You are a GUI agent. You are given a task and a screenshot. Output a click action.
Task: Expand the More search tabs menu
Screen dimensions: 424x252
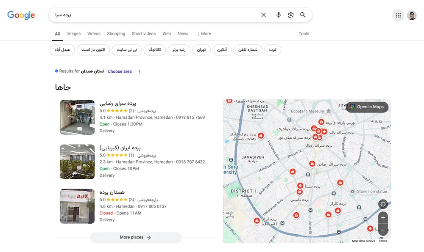(204, 34)
